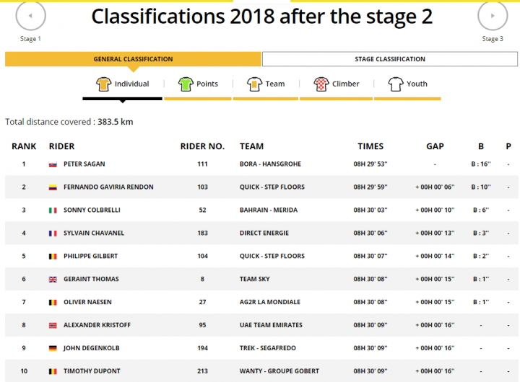Switch to General Classification tab
Viewport: 520px width, 382px height.
click(x=133, y=59)
